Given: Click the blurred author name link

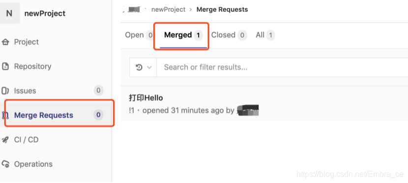Looking at the screenshot, I should [x=248, y=110].
